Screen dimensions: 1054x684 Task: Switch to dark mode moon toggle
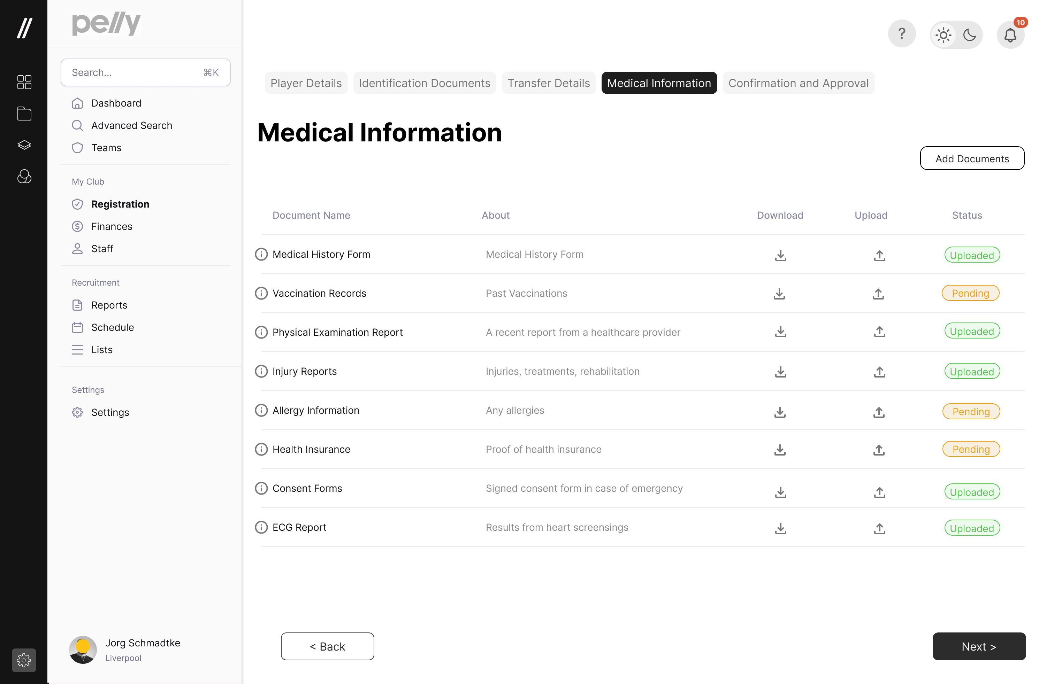pyautogui.click(x=969, y=35)
